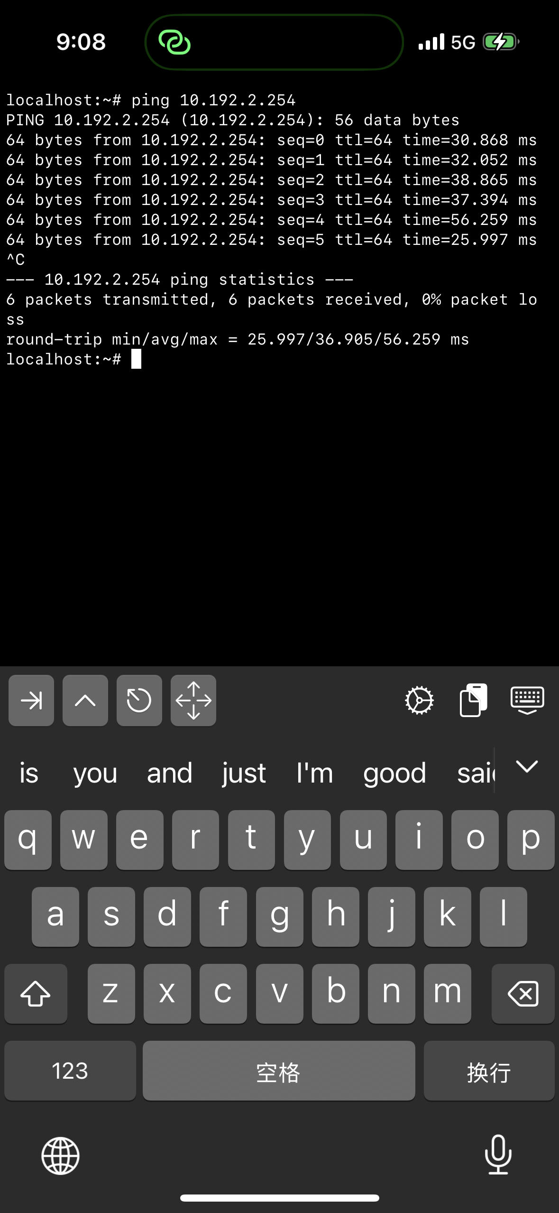Image resolution: width=559 pixels, height=1213 pixels.
Task: Select the suggestion "good"
Action: click(394, 773)
